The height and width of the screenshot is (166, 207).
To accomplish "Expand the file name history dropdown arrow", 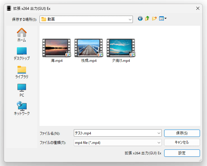I will pos(159,133).
